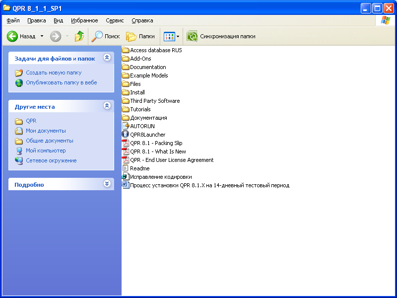Click the Мои документы folder icon
The height and width of the screenshot is (298, 397).
pos(19,131)
